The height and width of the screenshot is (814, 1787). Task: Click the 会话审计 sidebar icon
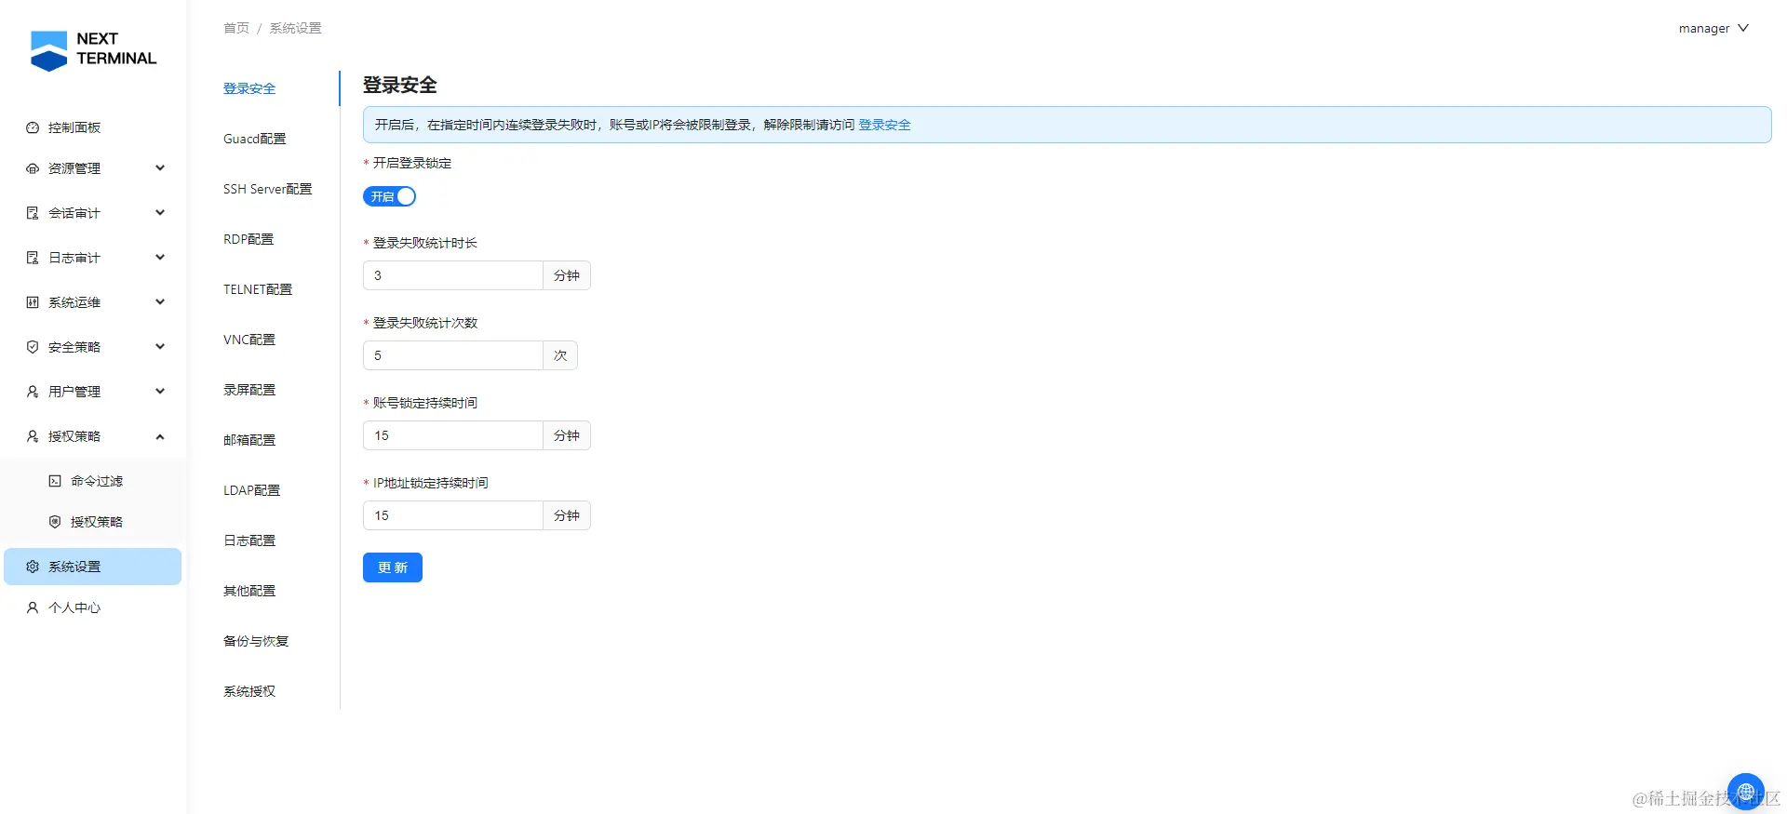point(33,213)
